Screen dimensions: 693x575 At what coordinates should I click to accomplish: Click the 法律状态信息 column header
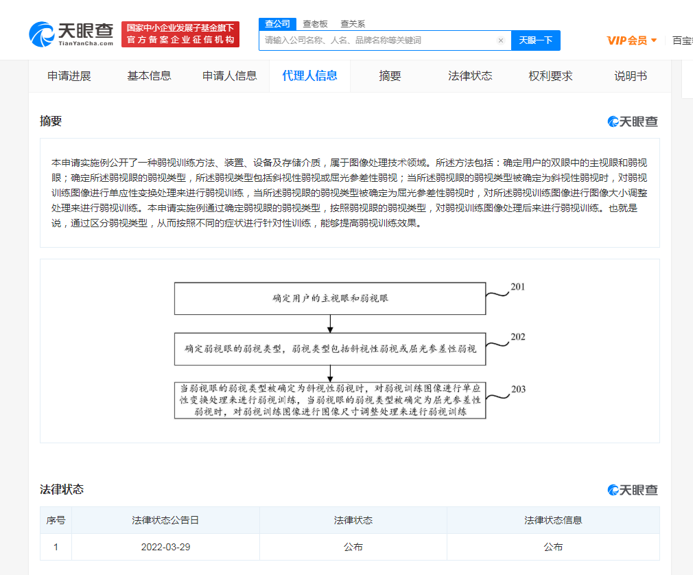coord(553,520)
